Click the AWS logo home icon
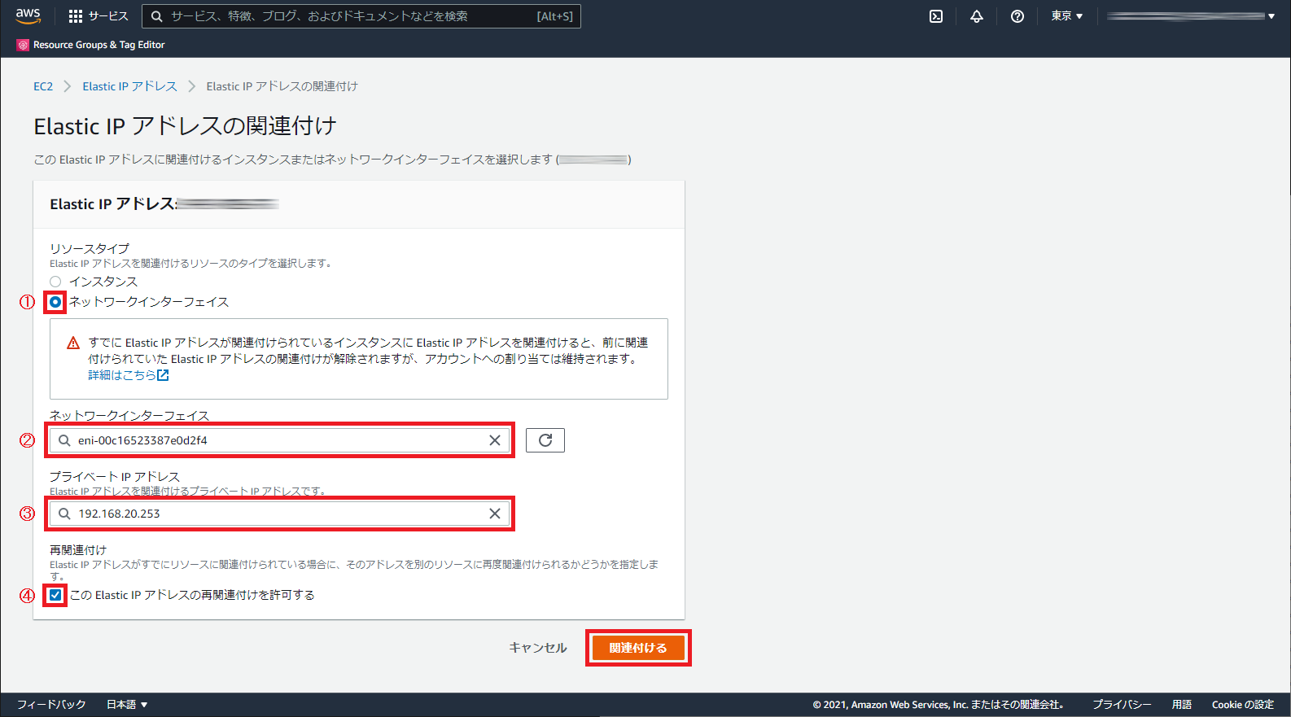 click(x=28, y=15)
